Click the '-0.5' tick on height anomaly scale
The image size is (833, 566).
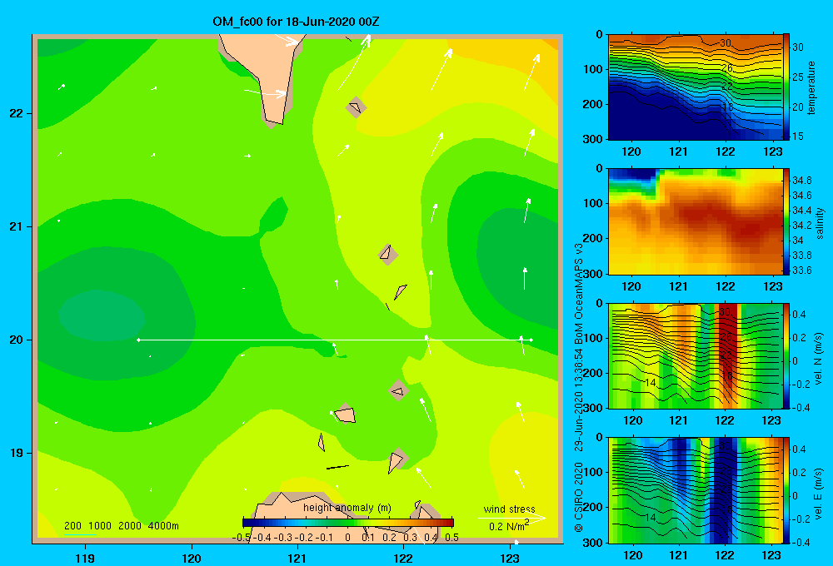click(x=242, y=538)
